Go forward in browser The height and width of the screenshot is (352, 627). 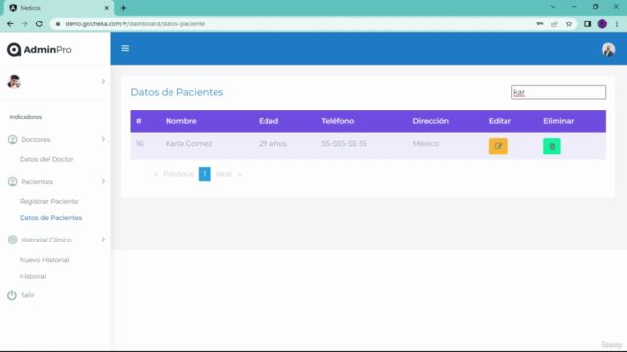pos(24,23)
